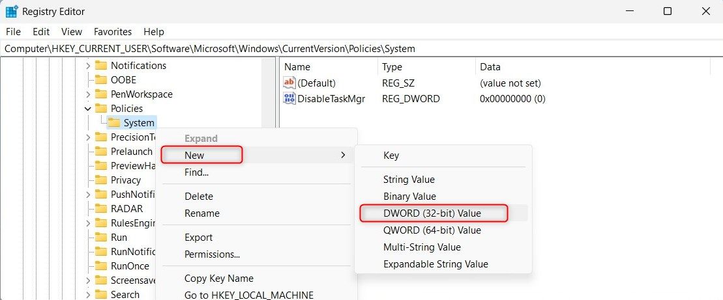Click the Registry Editor app icon in title bar
The image size is (723, 300).
pyautogui.click(x=12, y=12)
